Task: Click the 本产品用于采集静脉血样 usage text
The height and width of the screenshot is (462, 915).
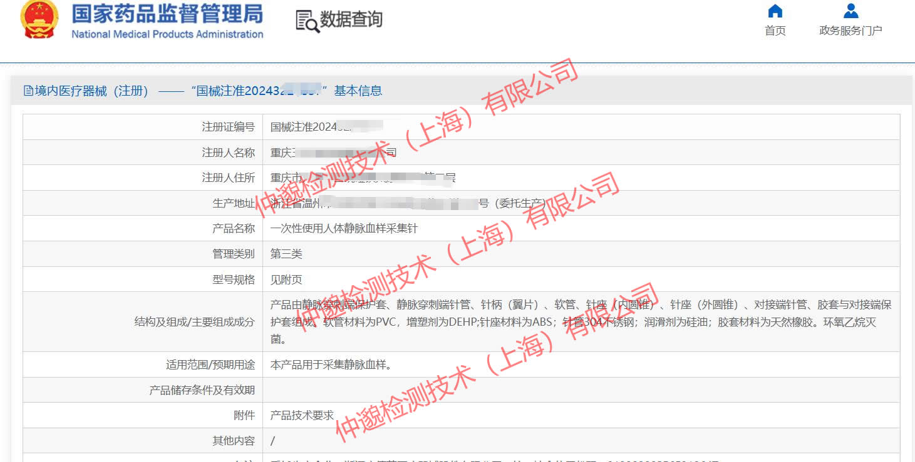Action: tap(331, 364)
